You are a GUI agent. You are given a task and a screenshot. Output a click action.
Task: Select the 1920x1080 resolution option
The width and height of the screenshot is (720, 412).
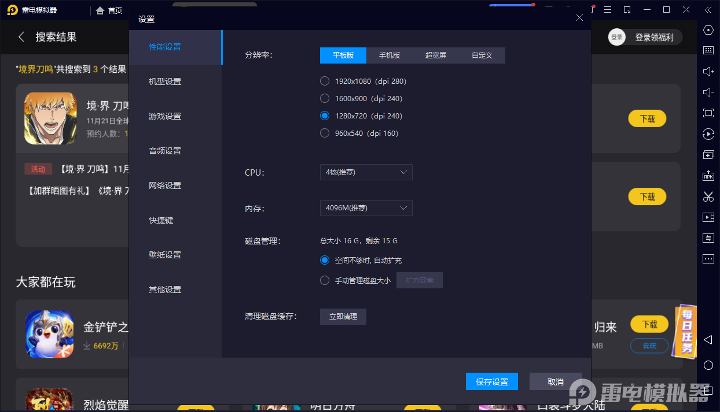pyautogui.click(x=325, y=81)
